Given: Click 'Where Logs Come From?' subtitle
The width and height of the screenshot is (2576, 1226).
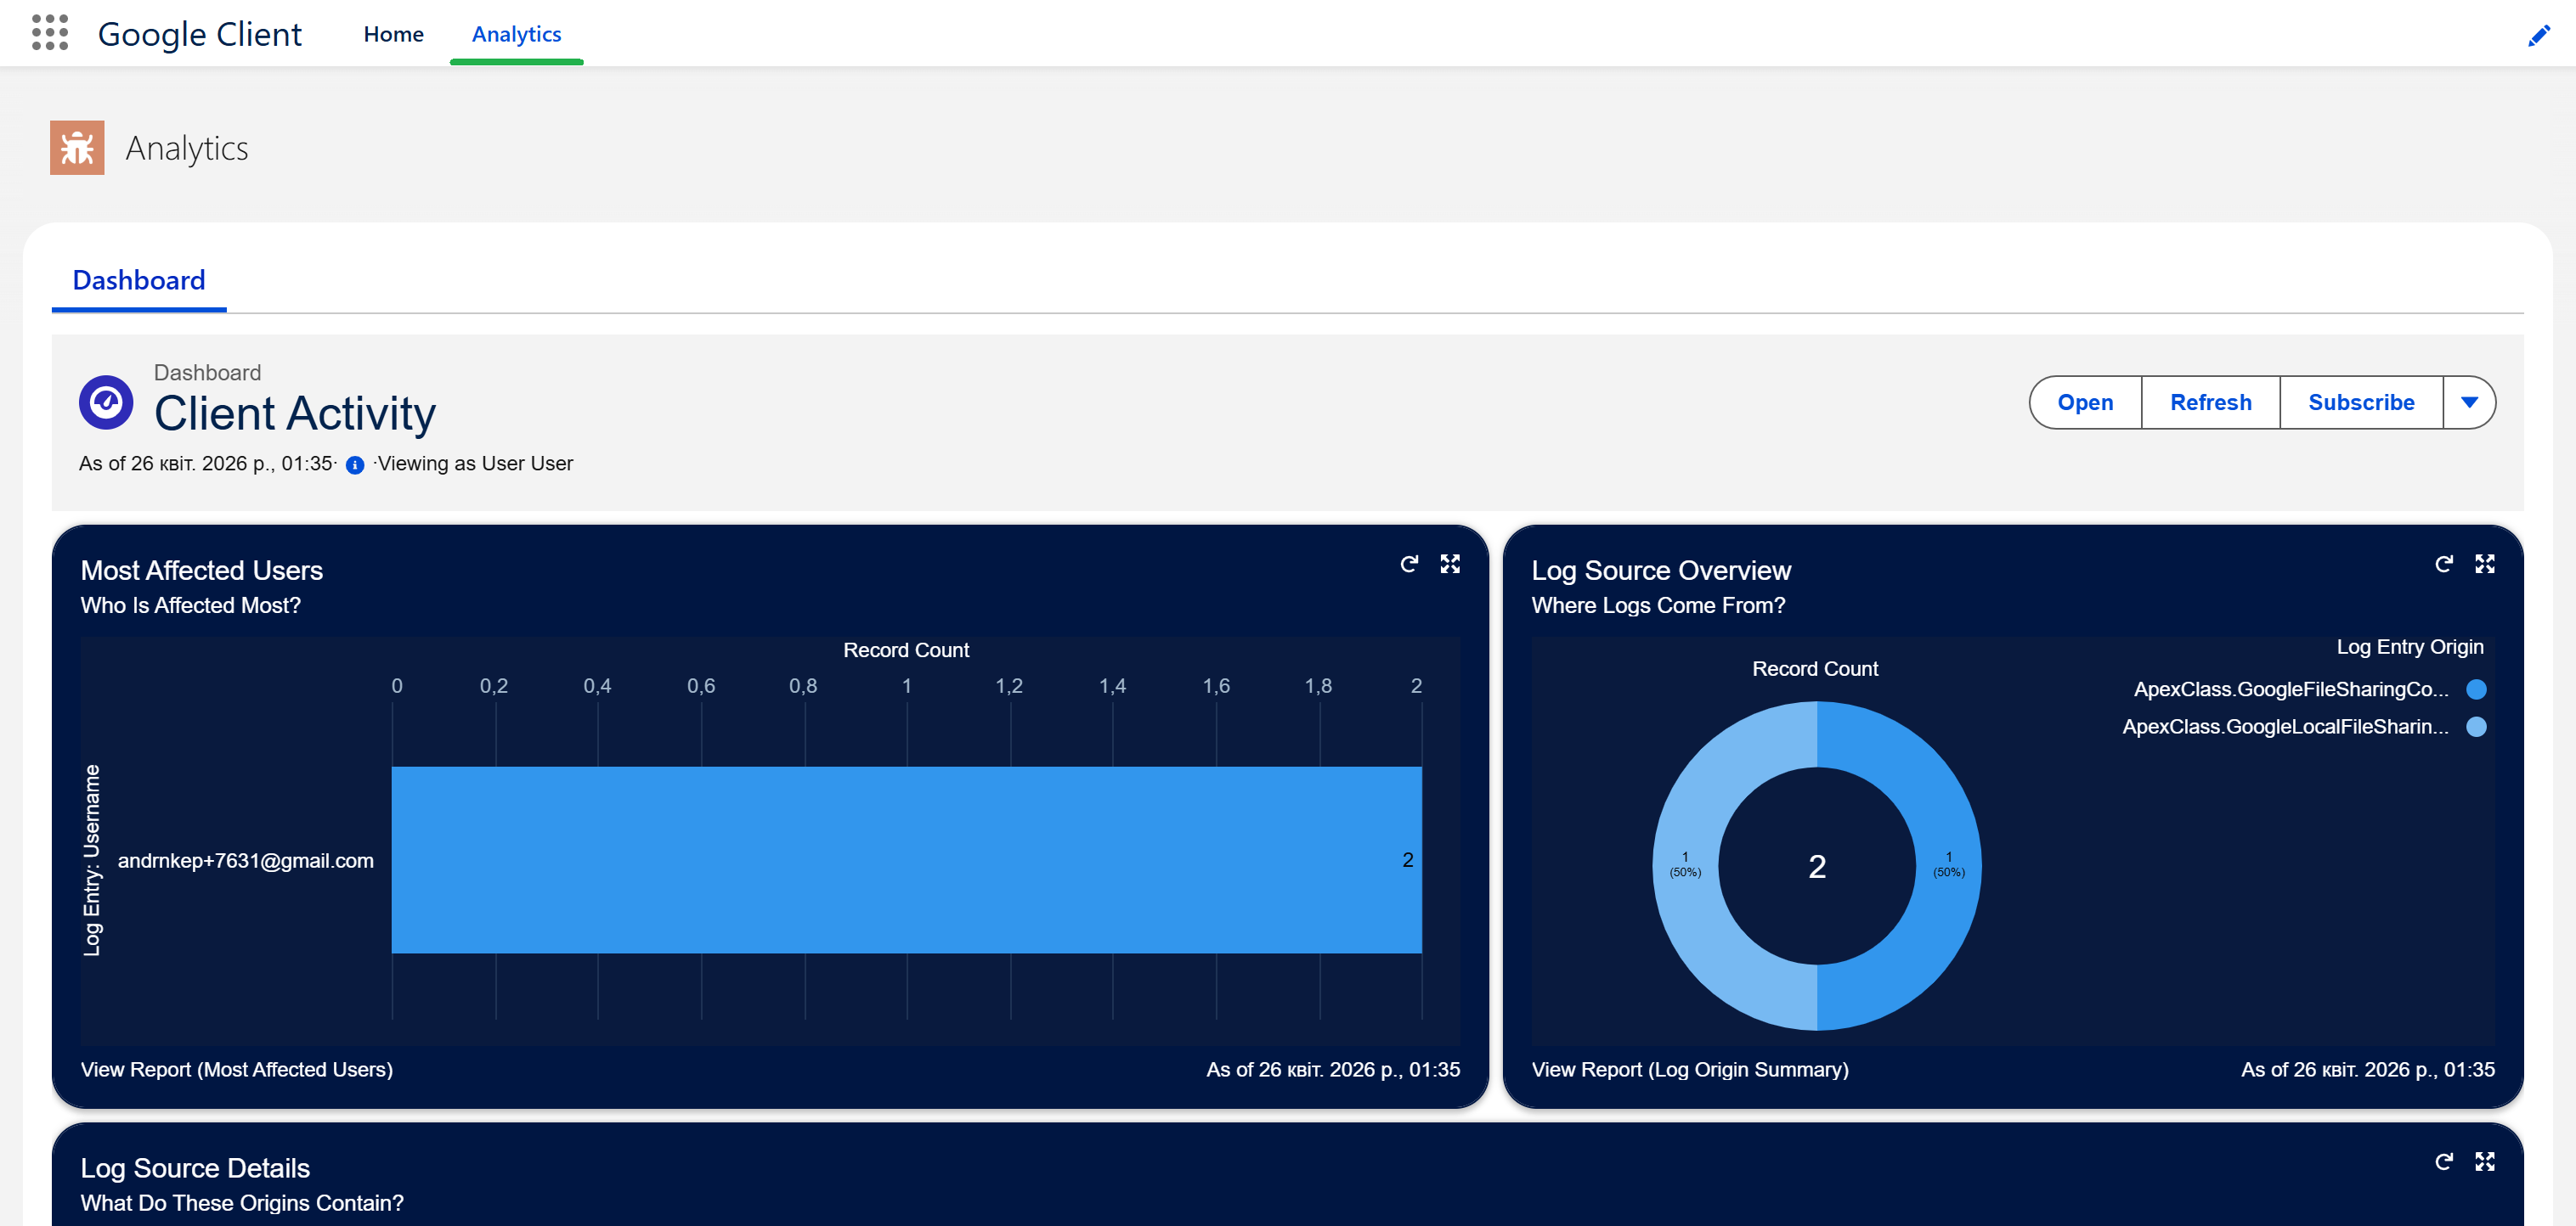Looking at the screenshot, I should click(1659, 605).
